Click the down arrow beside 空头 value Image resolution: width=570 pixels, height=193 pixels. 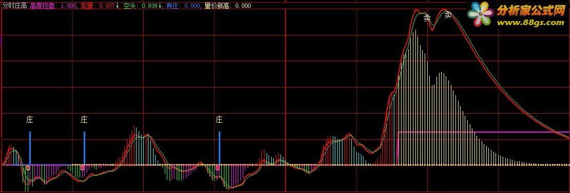click(x=160, y=6)
